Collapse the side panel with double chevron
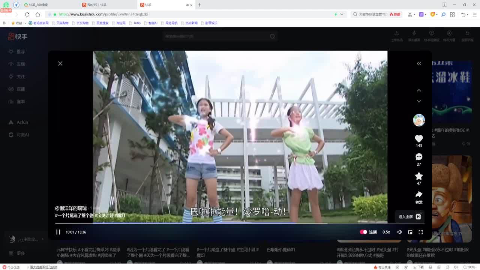The image size is (480, 270). click(x=419, y=63)
